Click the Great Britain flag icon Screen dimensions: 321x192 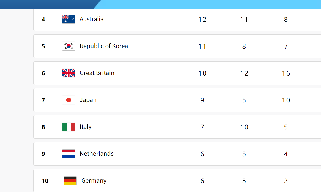[x=68, y=73]
